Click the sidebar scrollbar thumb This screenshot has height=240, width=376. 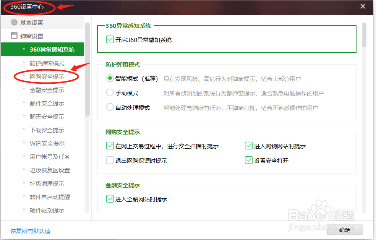[87, 70]
